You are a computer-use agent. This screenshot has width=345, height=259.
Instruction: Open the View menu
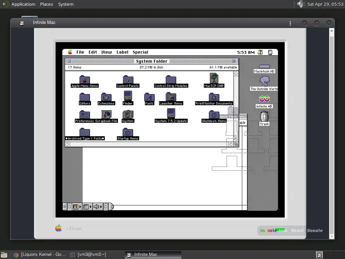106,52
